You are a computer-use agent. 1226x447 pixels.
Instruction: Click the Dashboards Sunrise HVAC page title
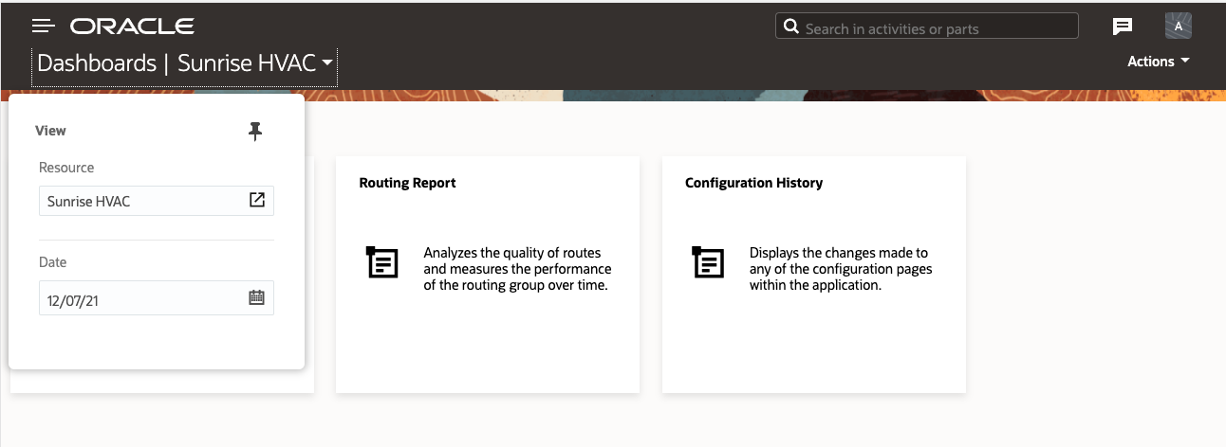176,63
